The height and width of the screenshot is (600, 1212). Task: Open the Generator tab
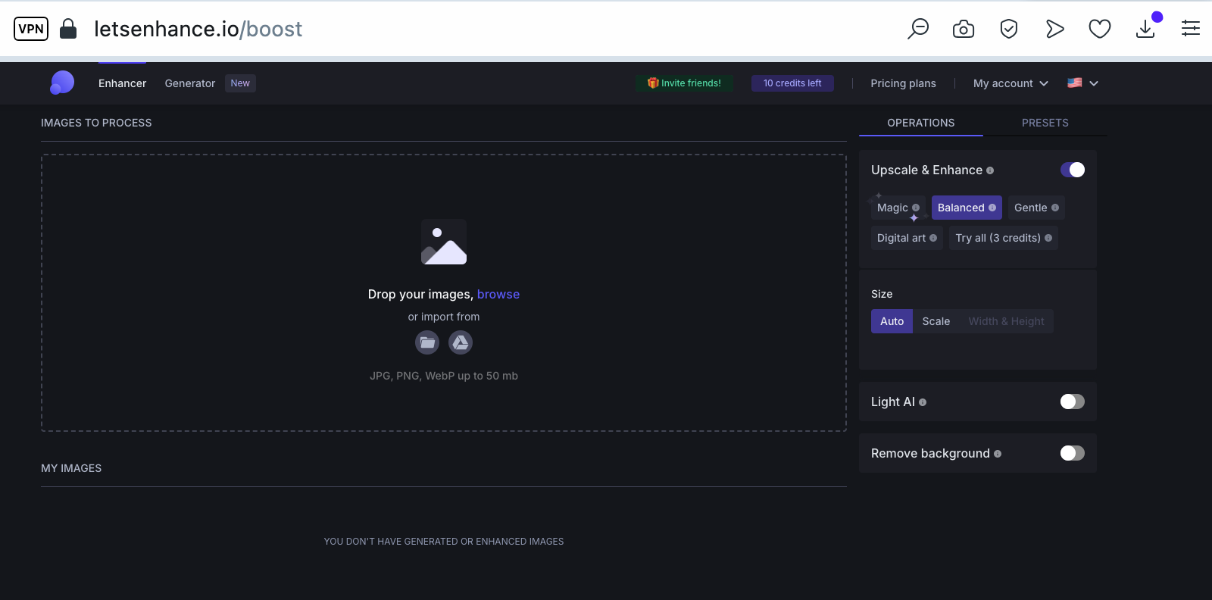(x=190, y=83)
